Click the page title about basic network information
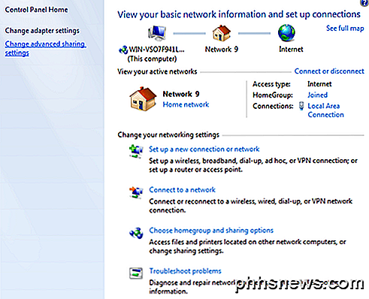 [239, 14]
